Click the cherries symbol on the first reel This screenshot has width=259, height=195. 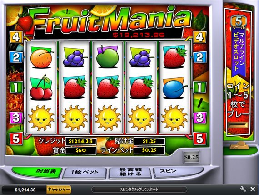[41, 87]
